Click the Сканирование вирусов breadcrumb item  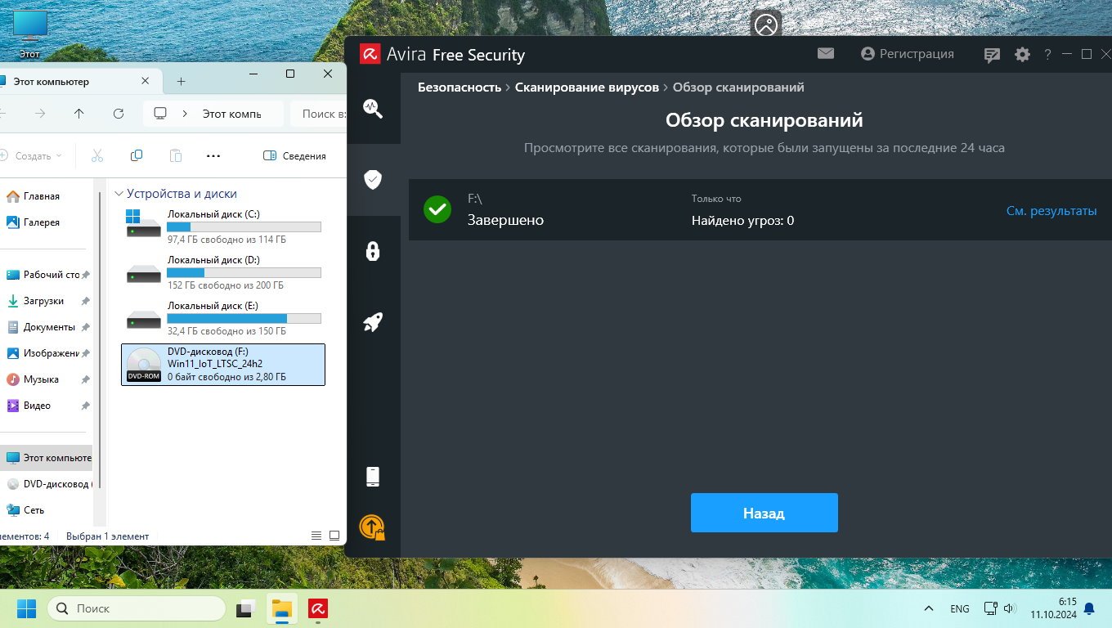(586, 87)
